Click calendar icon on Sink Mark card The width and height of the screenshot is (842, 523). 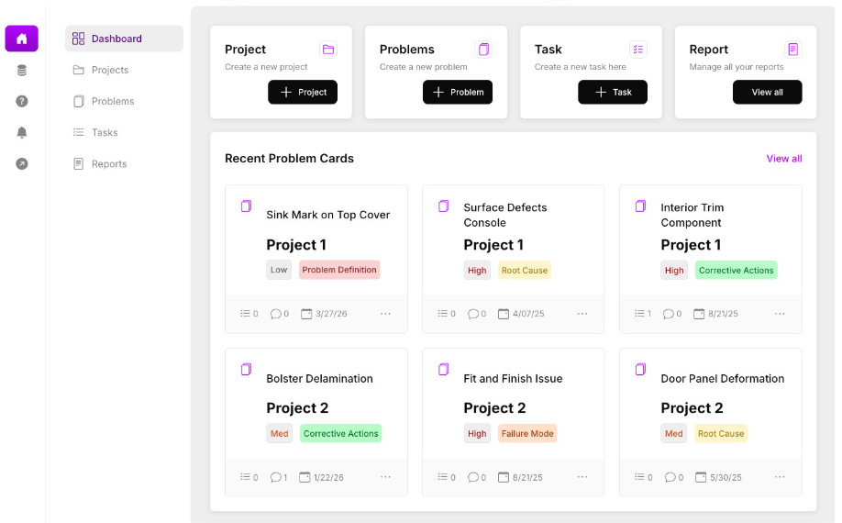click(306, 314)
